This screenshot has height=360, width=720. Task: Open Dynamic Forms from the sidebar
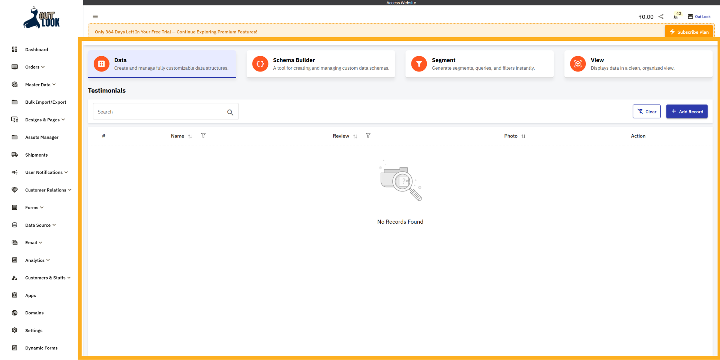[x=41, y=348]
